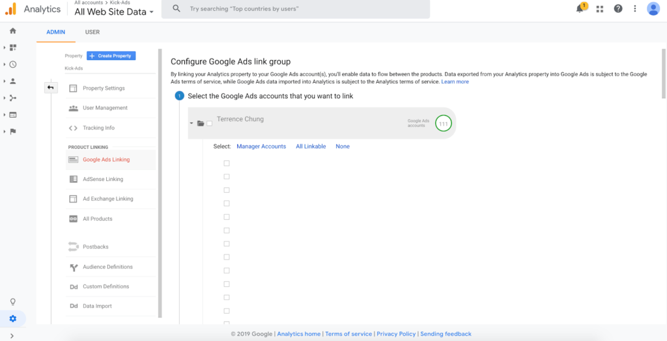This screenshot has width=667, height=341.
Task: Open the All Web Site Data view dropdown
Action: [114, 12]
